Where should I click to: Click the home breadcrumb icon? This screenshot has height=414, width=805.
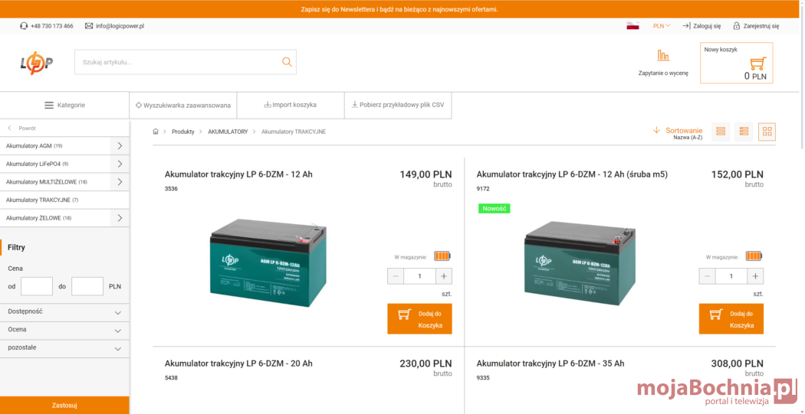156,132
